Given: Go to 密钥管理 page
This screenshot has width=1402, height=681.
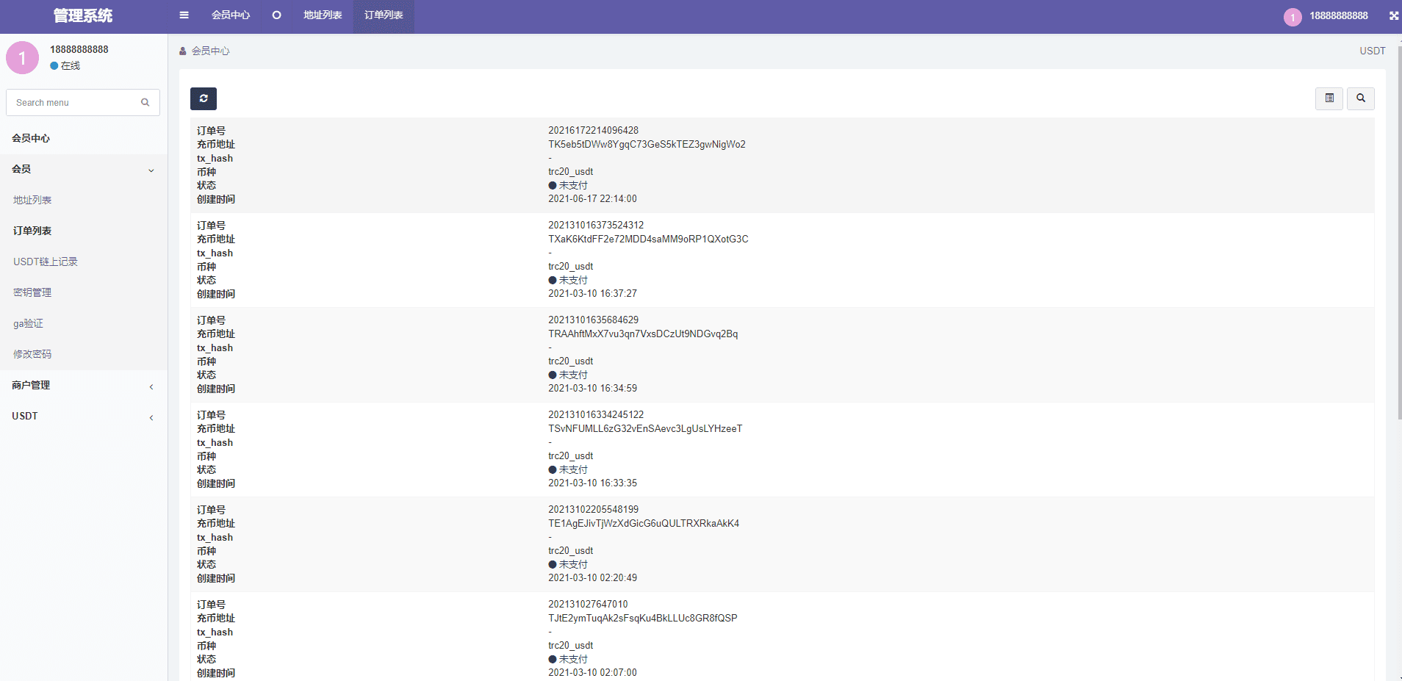Looking at the screenshot, I should [32, 293].
